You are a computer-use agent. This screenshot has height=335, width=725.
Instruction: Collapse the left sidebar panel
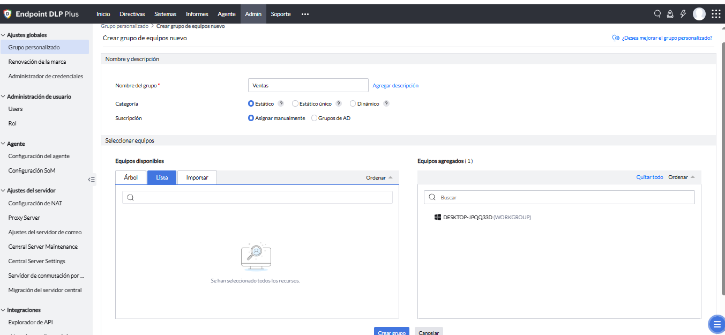[x=92, y=180]
